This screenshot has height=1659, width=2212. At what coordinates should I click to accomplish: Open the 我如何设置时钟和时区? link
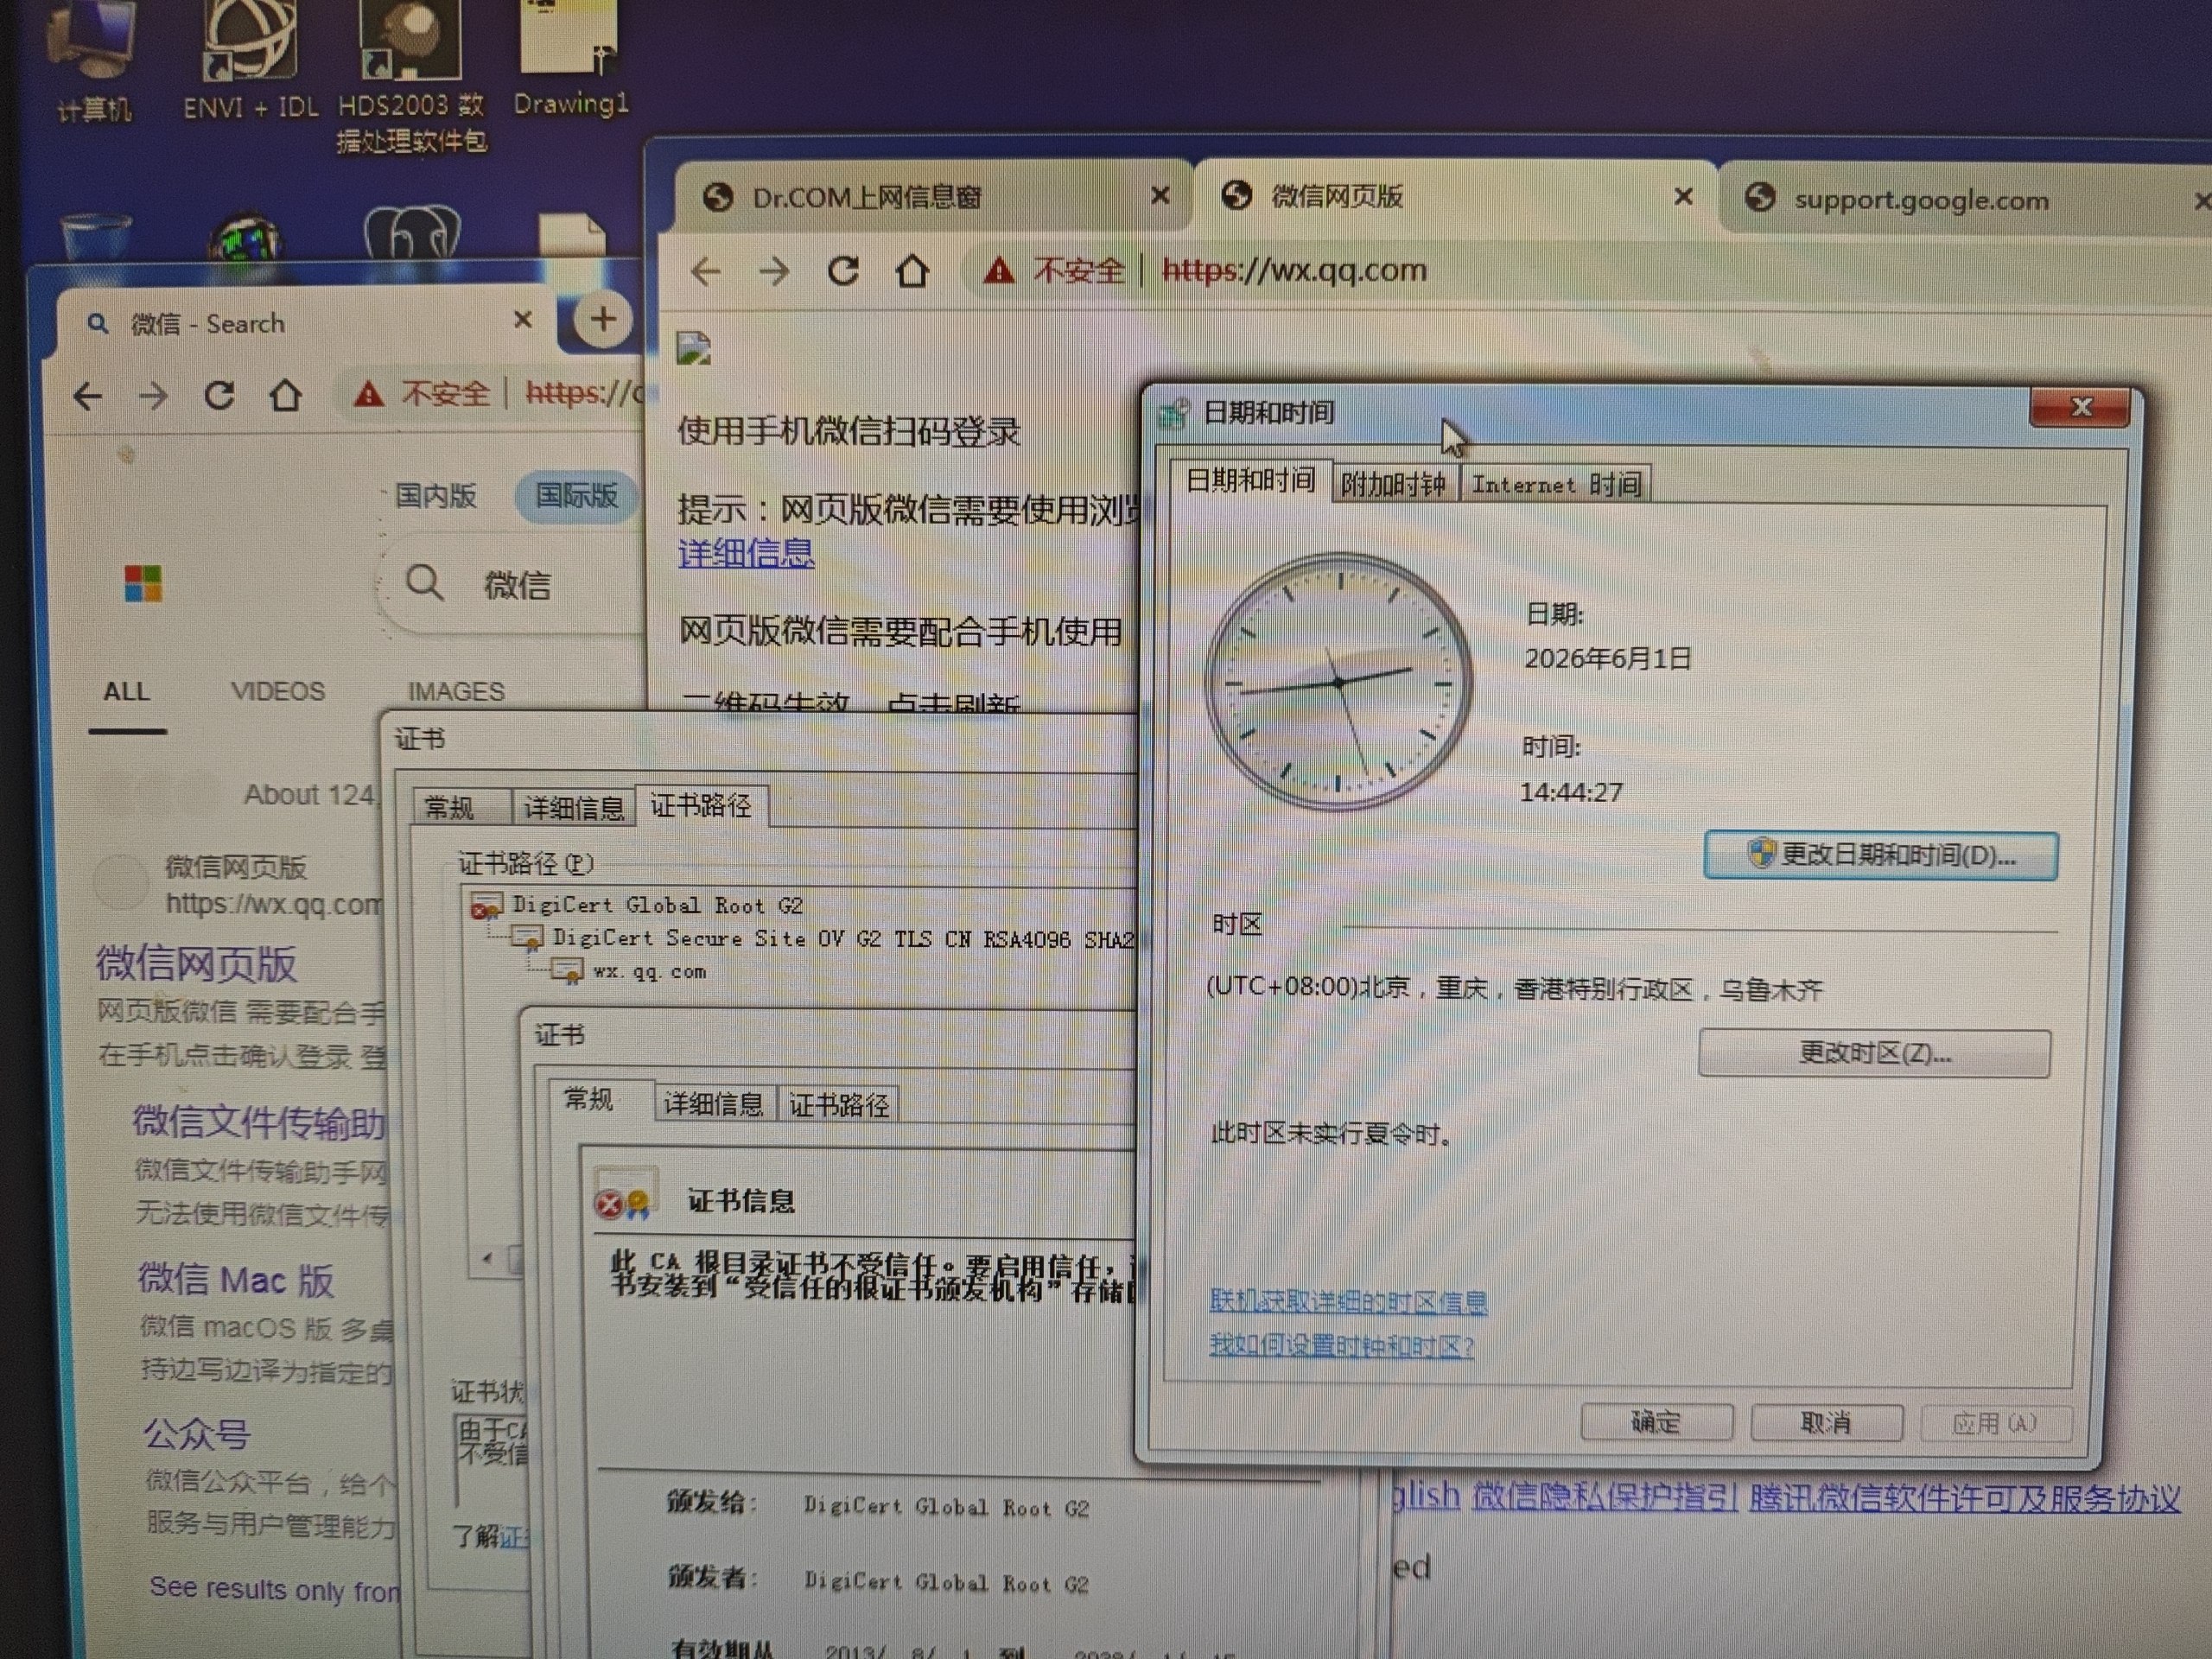click(x=1342, y=1345)
